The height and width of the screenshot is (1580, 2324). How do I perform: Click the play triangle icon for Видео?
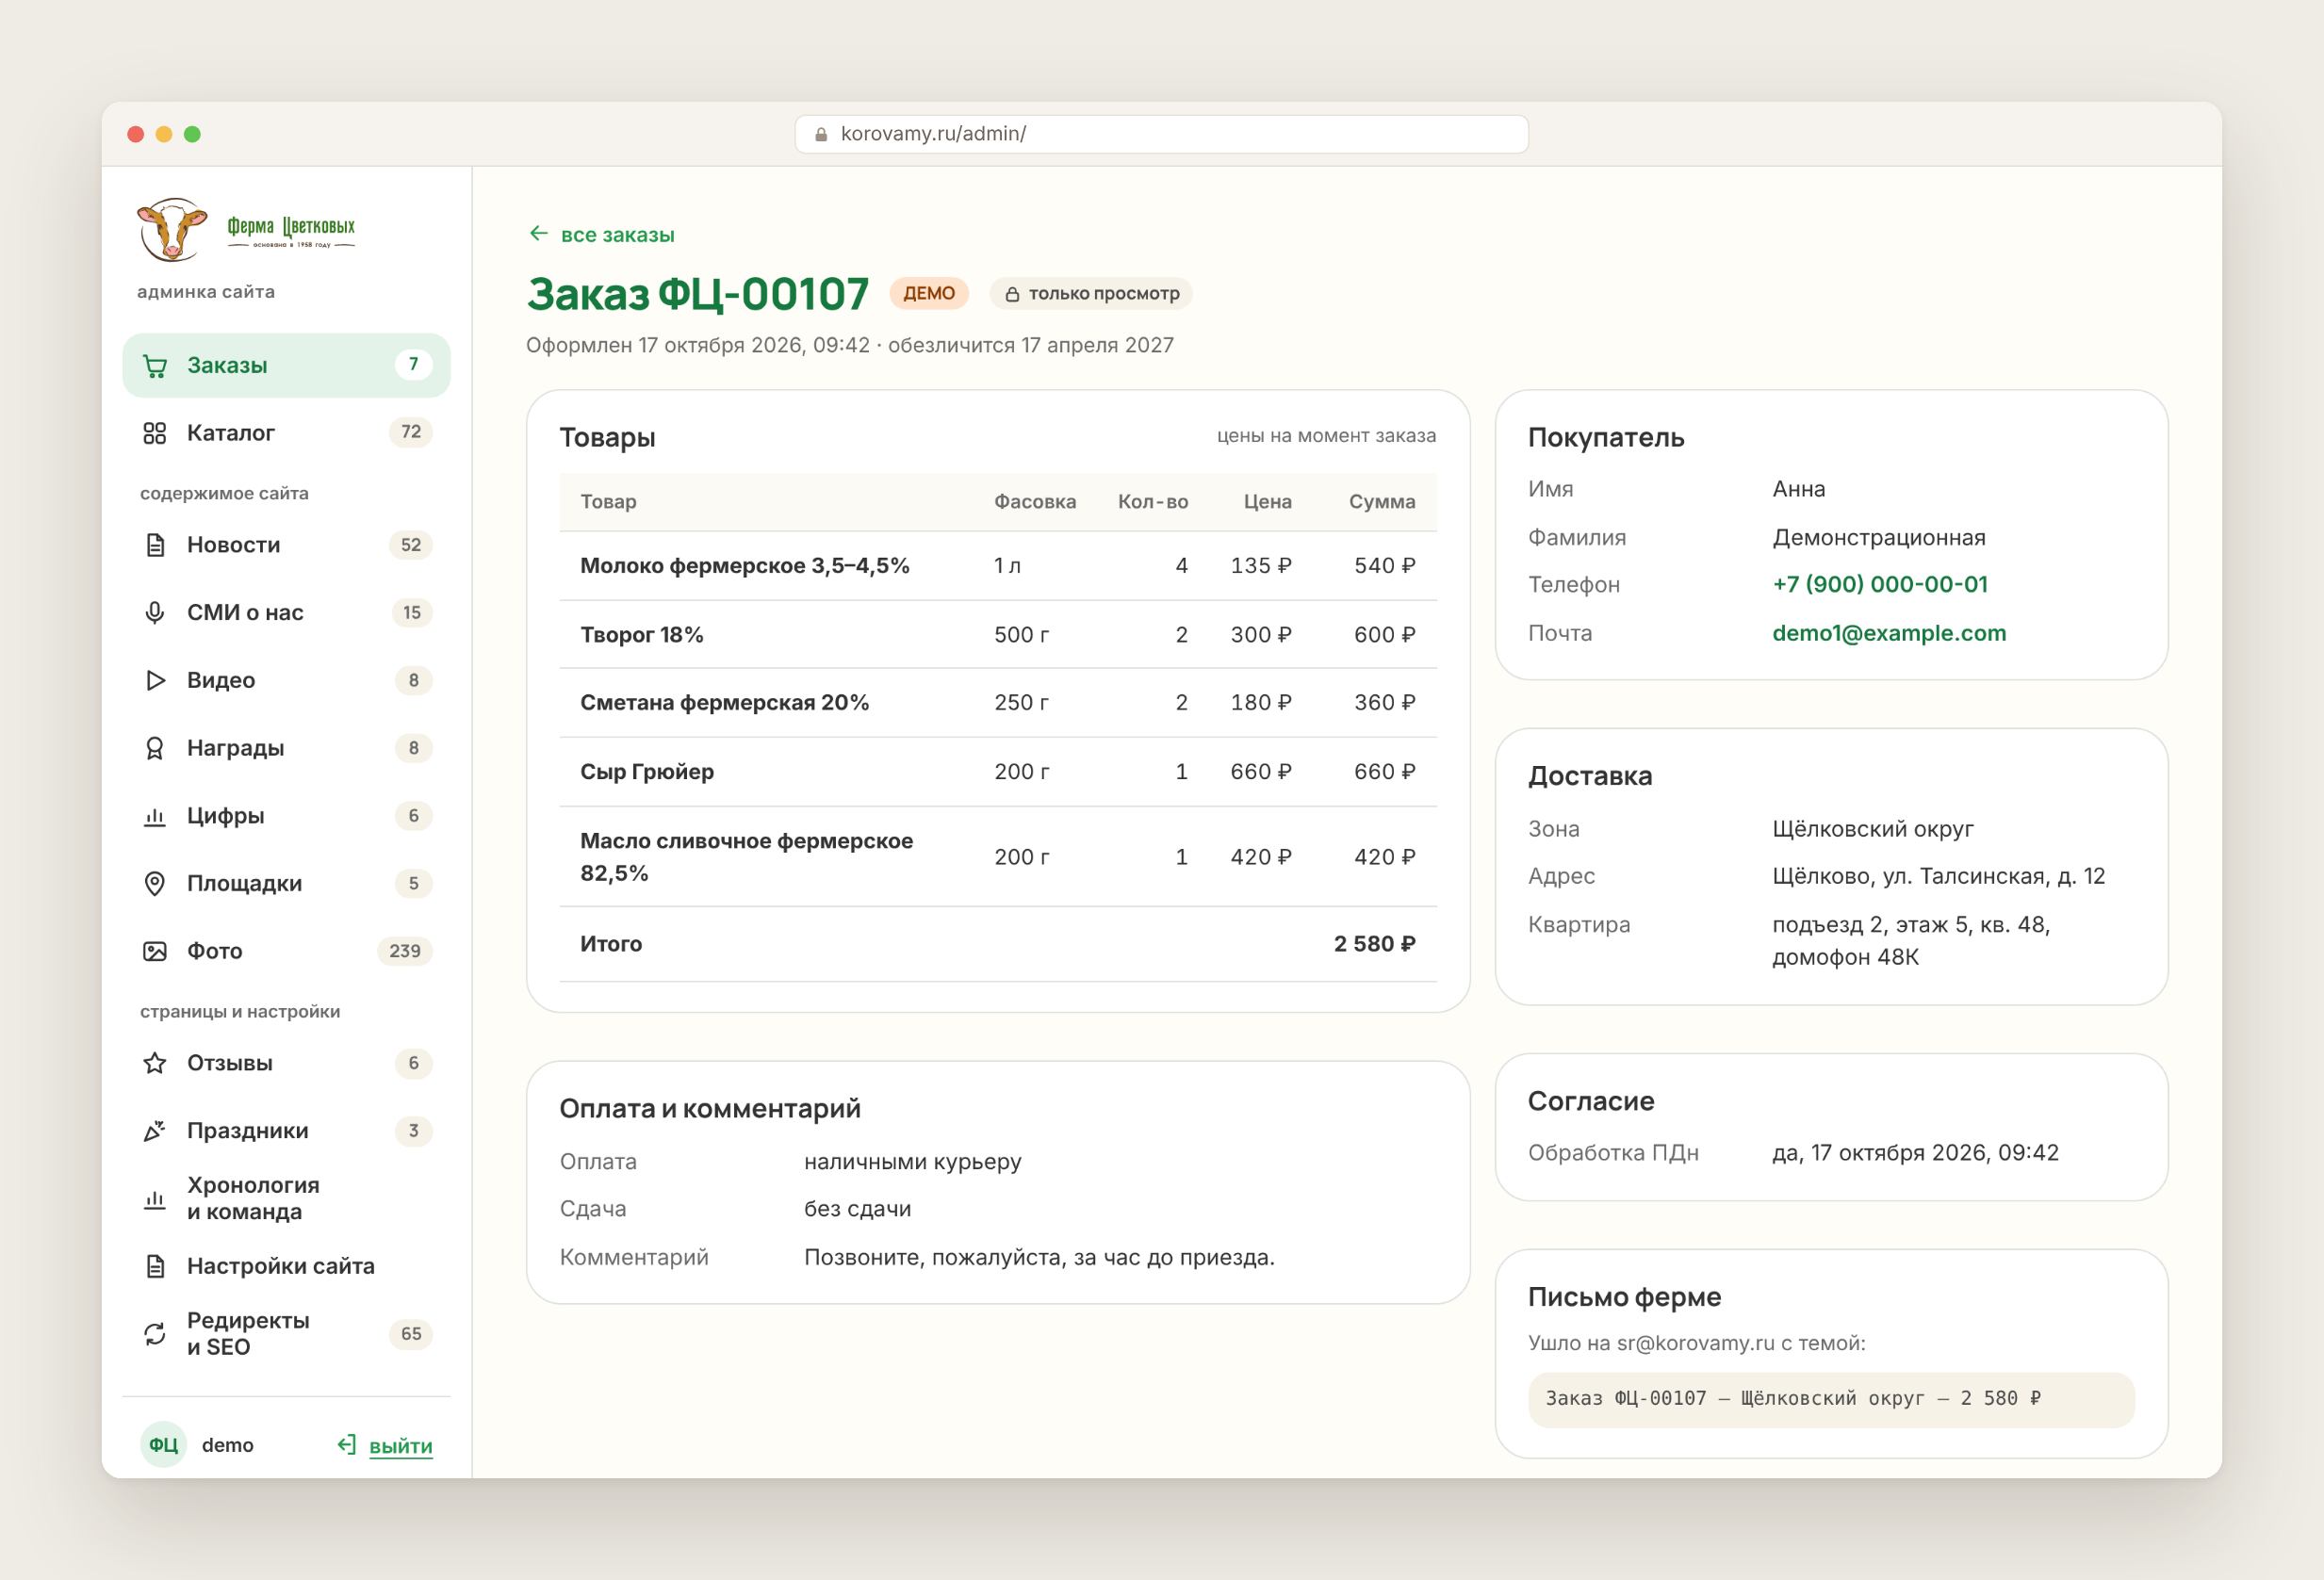pos(155,681)
